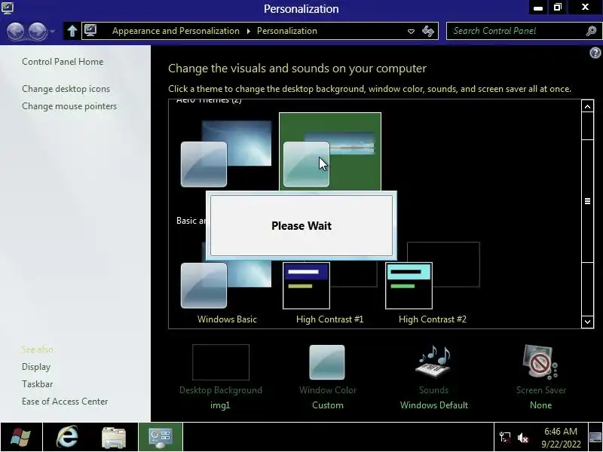
Task: Select the first Aero theme thumbnail
Action: coord(226,154)
